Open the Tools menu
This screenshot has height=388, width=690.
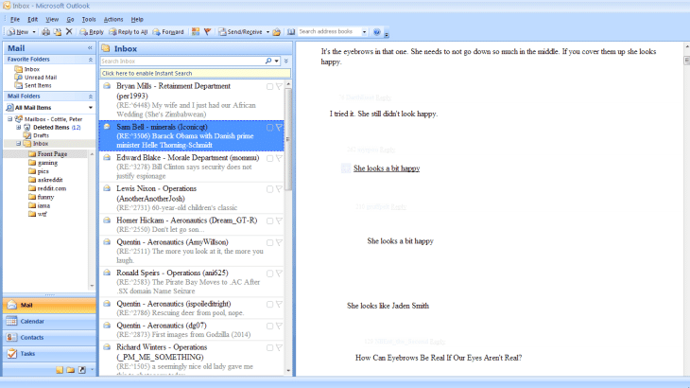tap(89, 19)
